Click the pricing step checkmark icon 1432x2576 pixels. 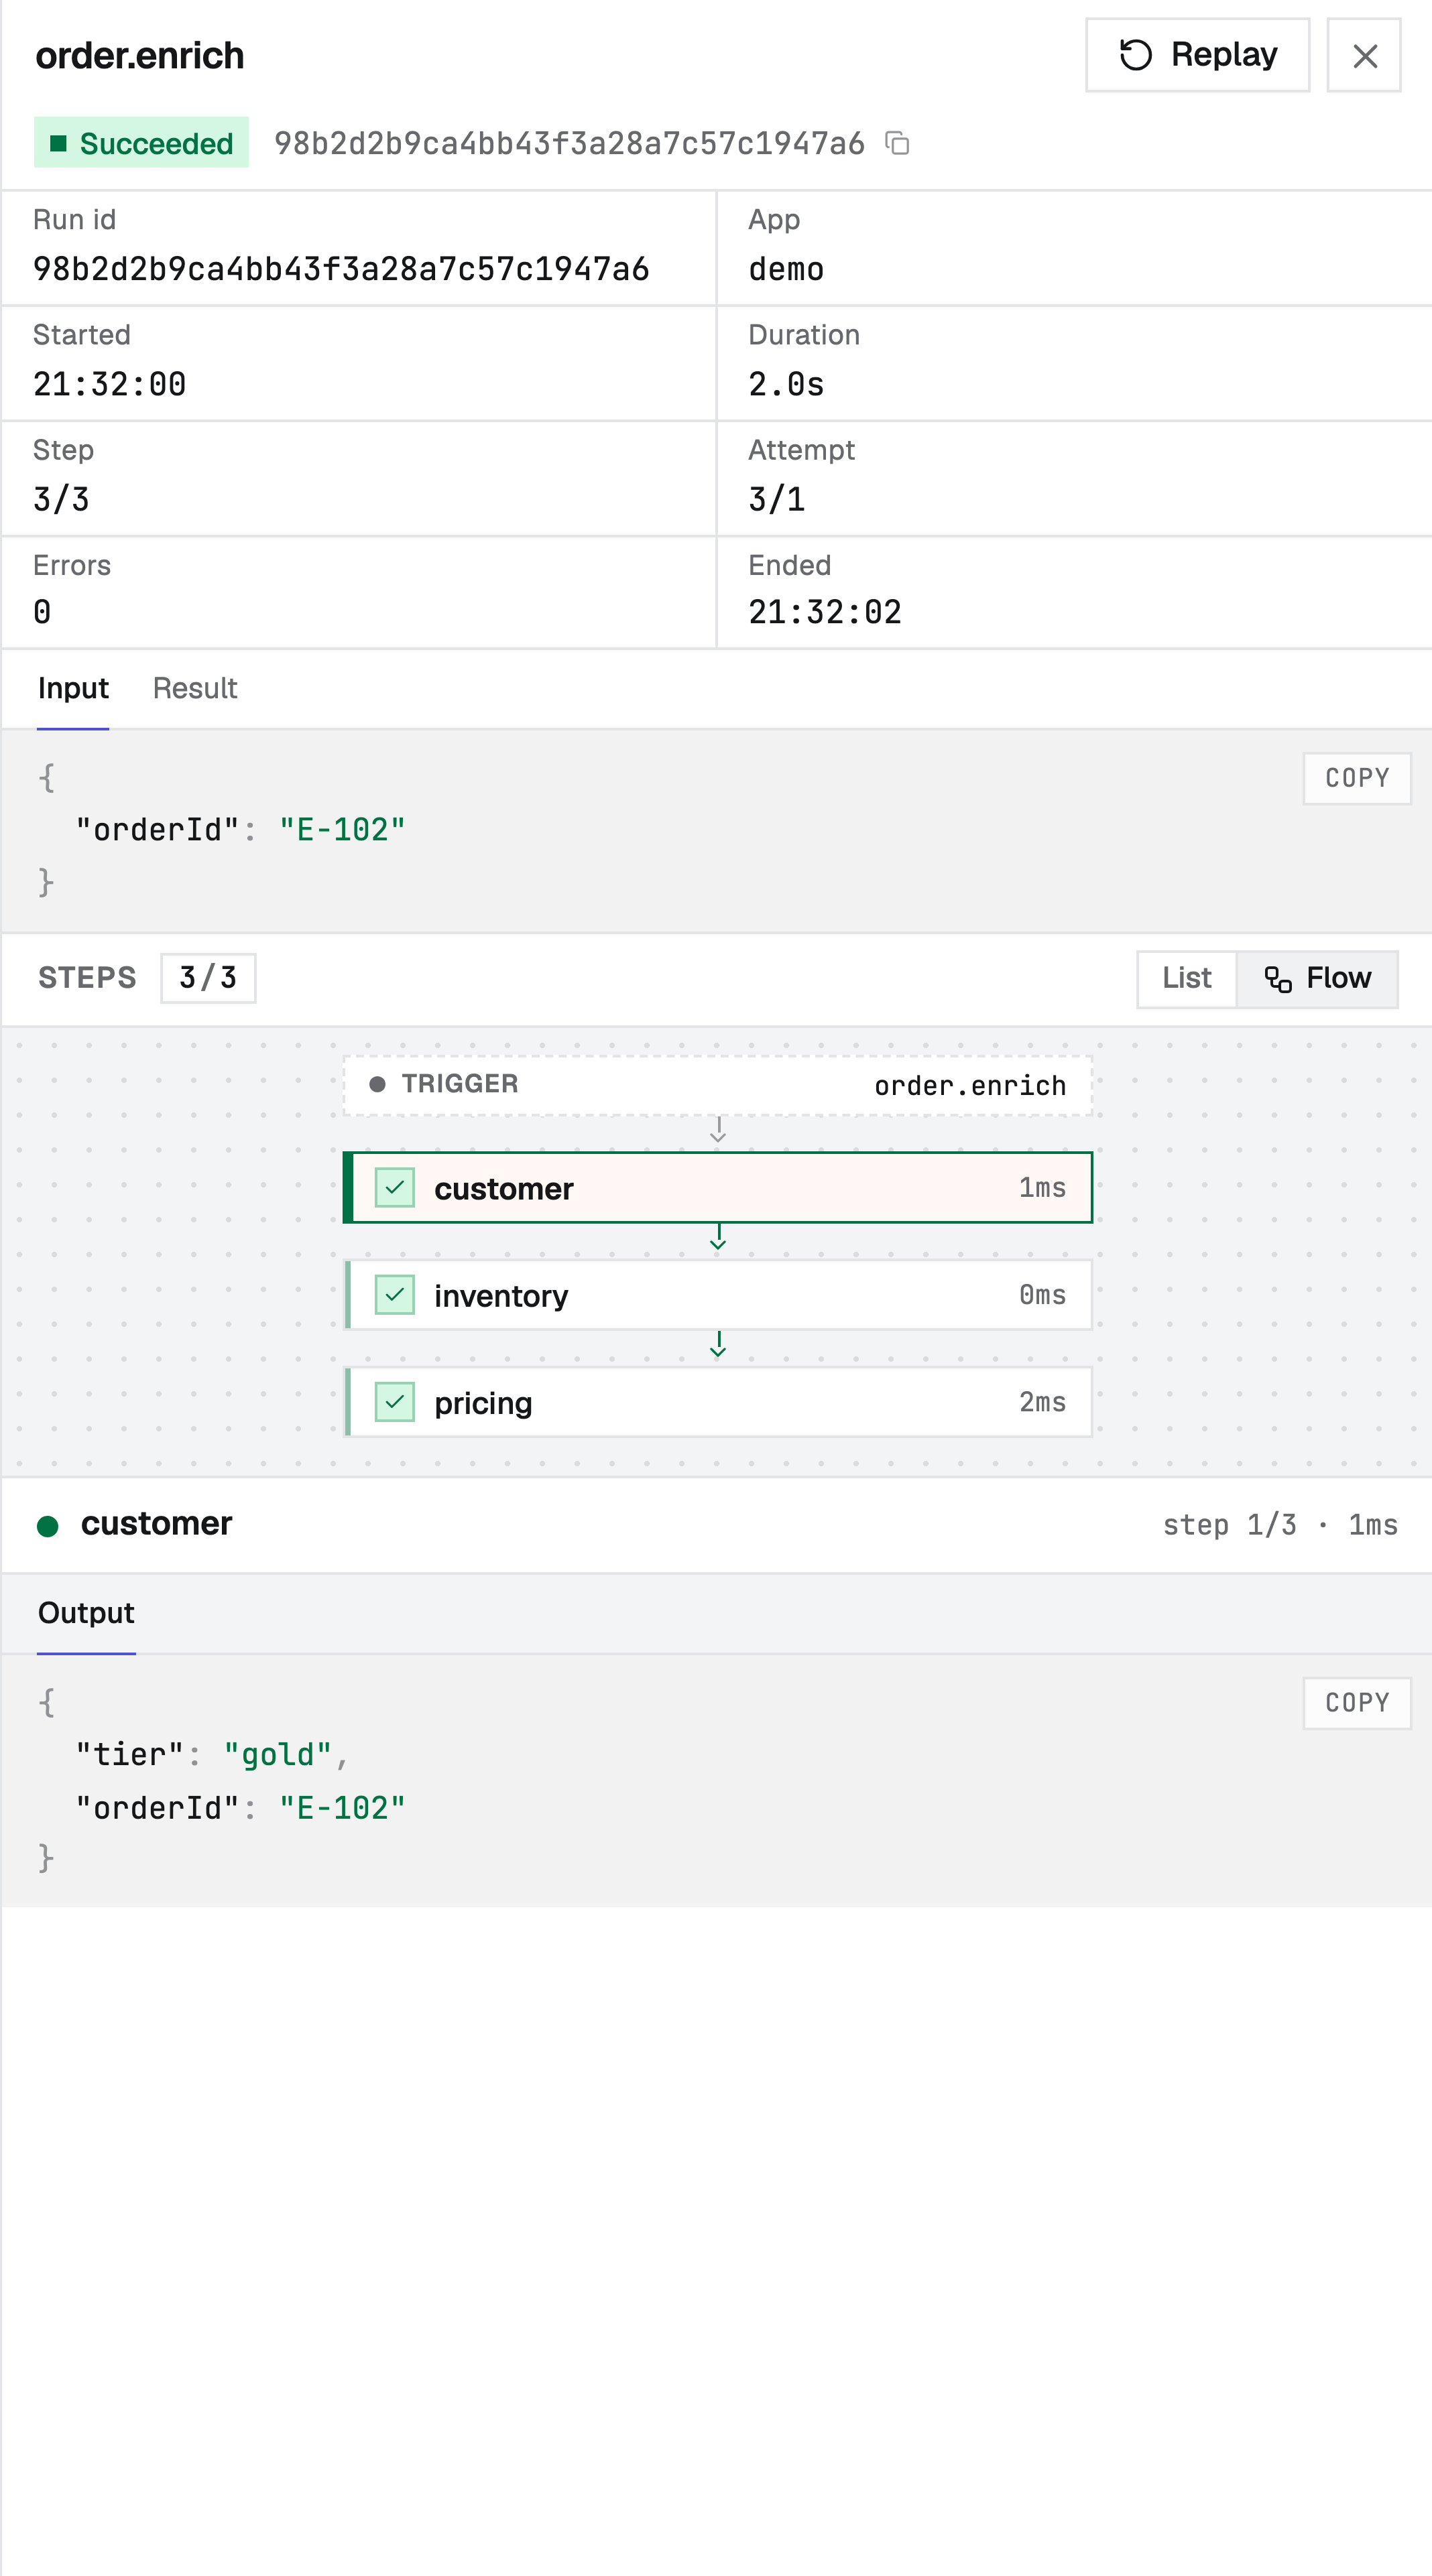tap(394, 1402)
